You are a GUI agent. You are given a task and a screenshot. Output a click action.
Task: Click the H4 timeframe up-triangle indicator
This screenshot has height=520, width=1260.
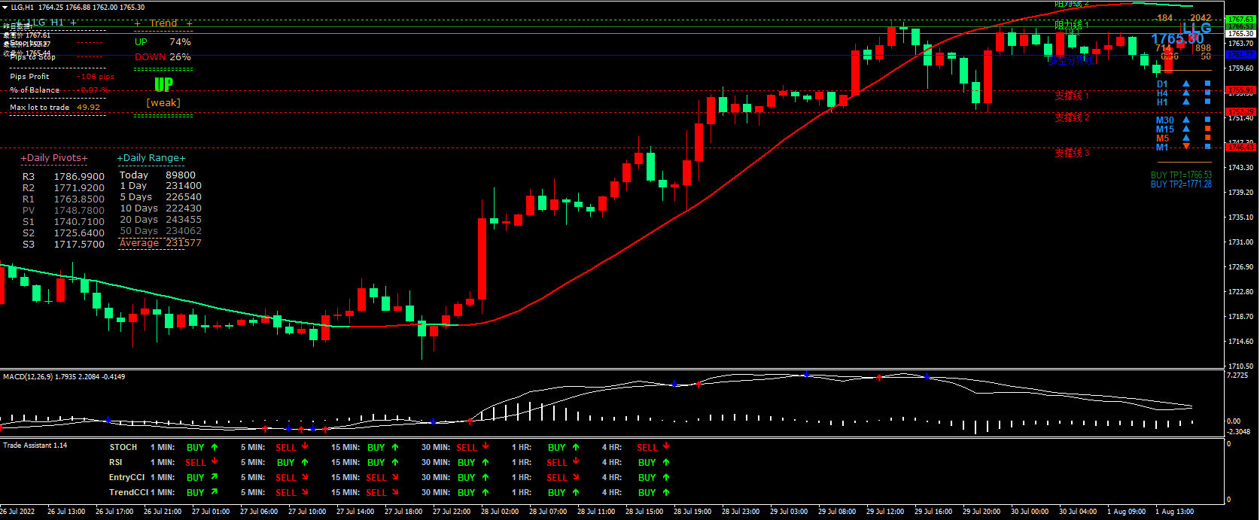click(x=1186, y=93)
